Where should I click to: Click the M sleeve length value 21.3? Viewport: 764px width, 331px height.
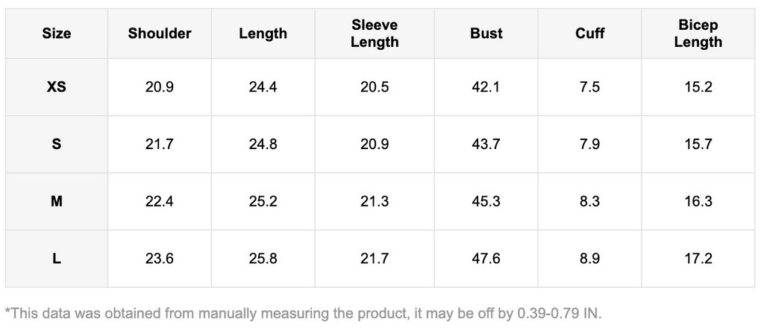tap(375, 201)
